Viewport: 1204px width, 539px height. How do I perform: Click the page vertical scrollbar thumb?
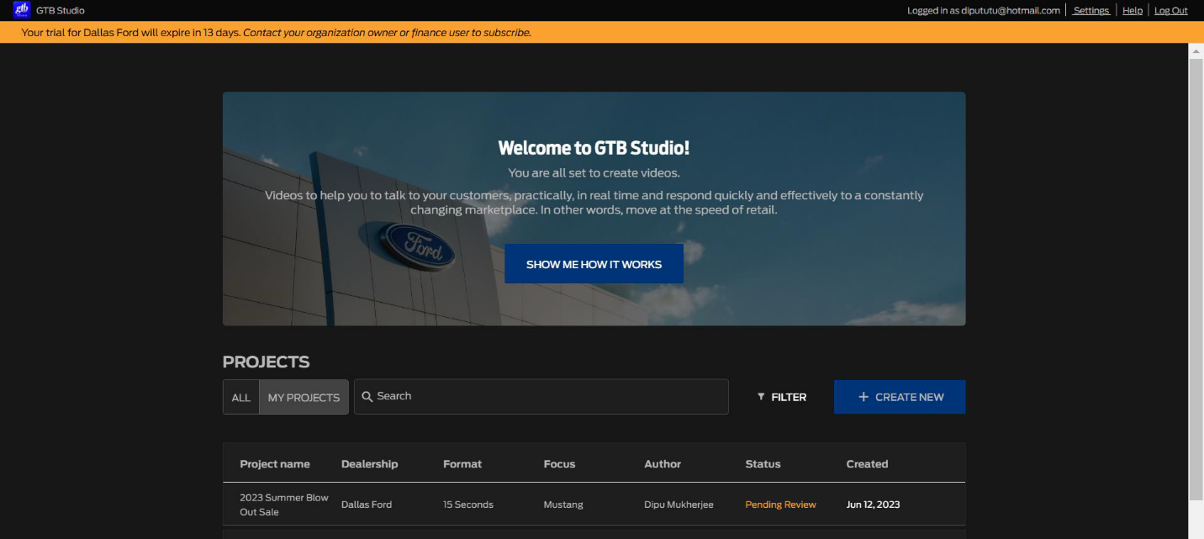[1196, 281]
